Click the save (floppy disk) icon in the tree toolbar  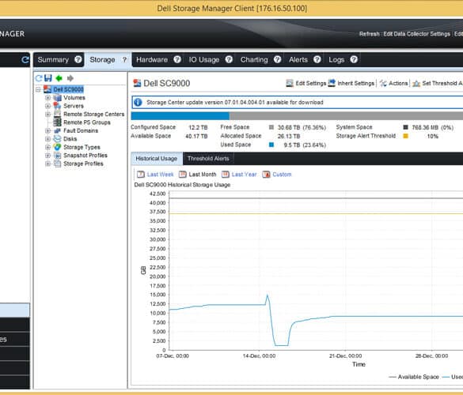pos(48,78)
